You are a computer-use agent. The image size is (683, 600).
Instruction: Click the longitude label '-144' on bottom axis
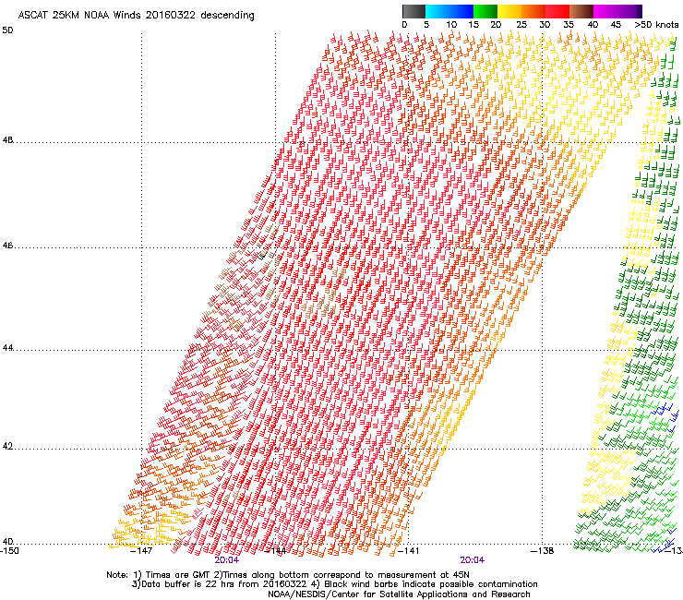[x=275, y=551]
